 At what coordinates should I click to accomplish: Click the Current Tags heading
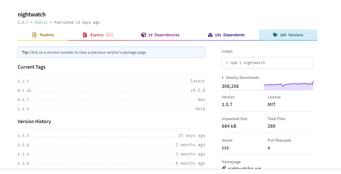pyautogui.click(x=32, y=67)
